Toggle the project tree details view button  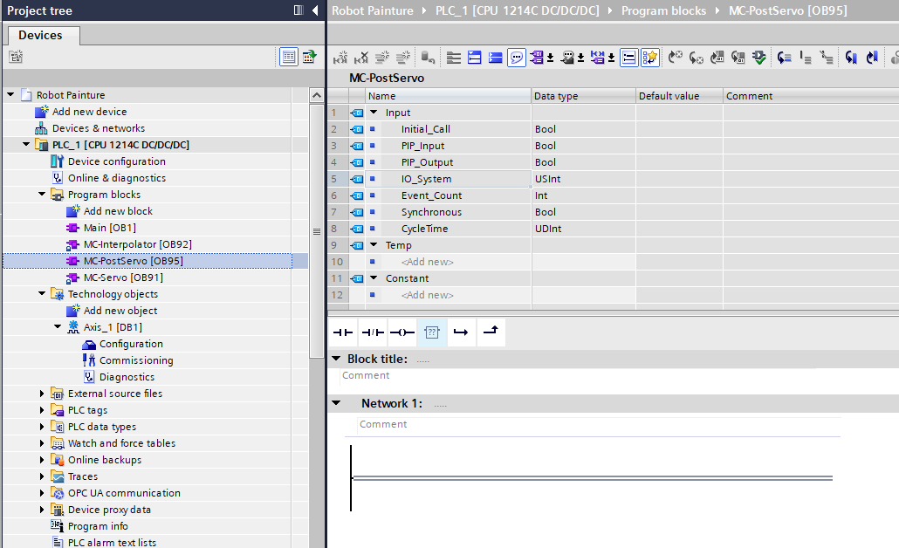(x=288, y=57)
